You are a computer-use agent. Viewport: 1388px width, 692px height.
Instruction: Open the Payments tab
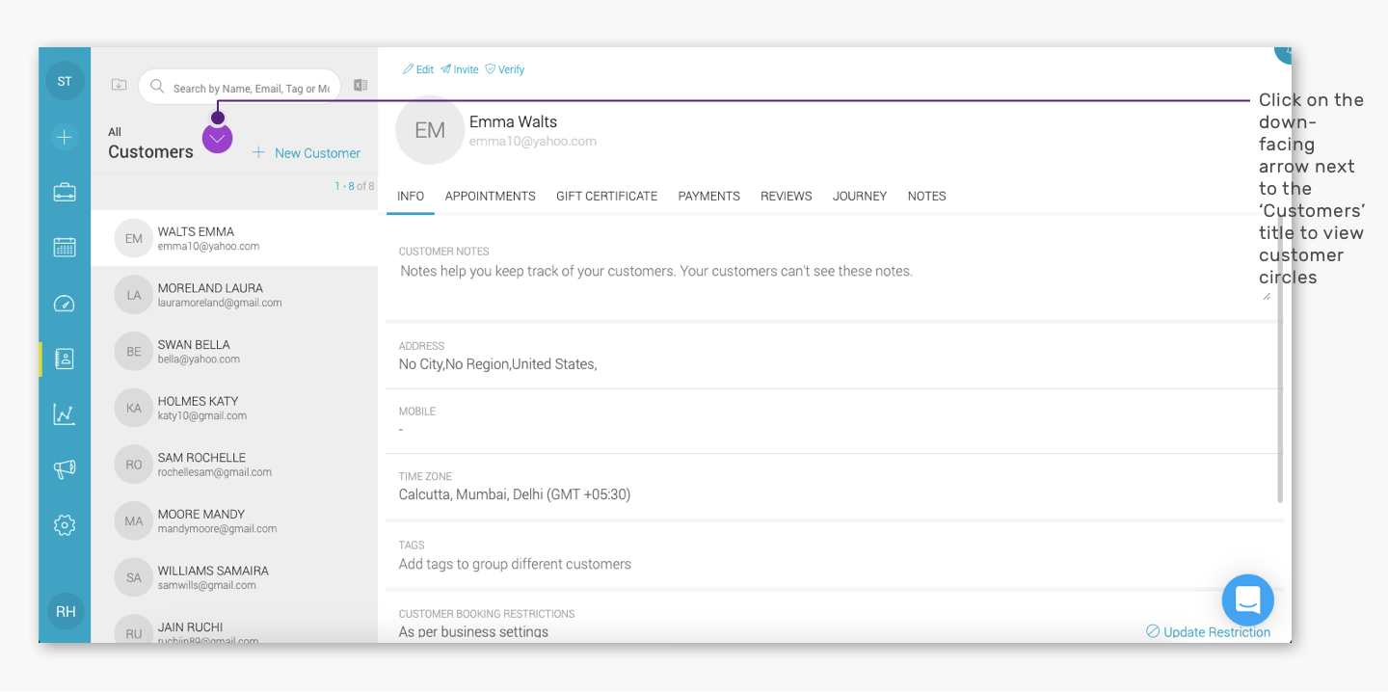[708, 196]
